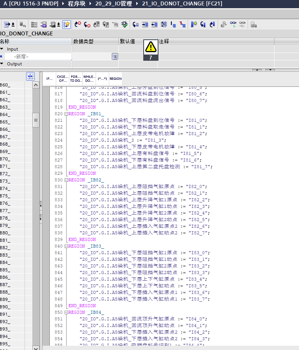This screenshot has height=350, width=299.
Task: Collapse the REGION _IB84_ code block
Action: [66, 313]
